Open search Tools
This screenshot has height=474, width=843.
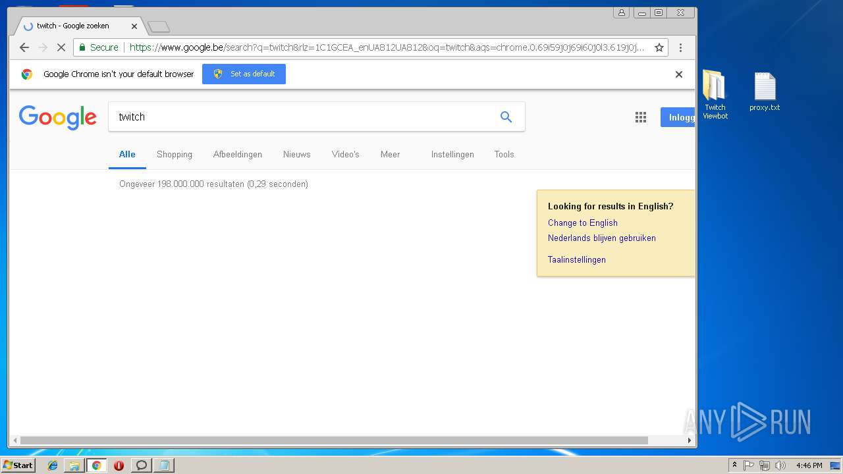tap(504, 154)
